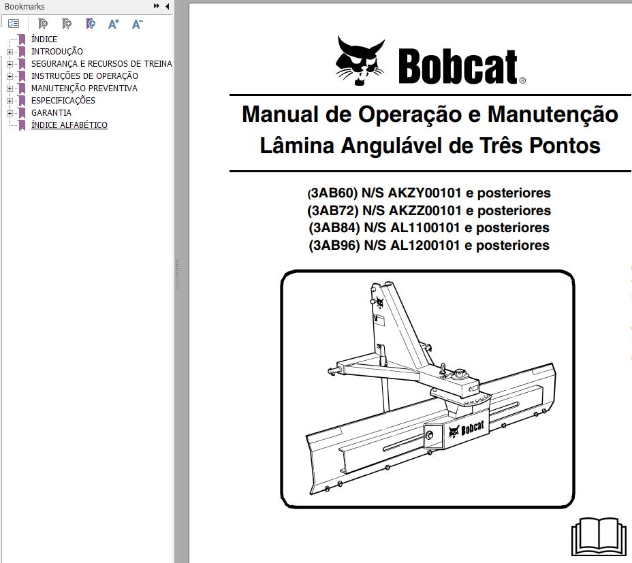Go to the INTRODUÇÃO bookmark
This screenshot has height=563, width=632.
(57, 52)
